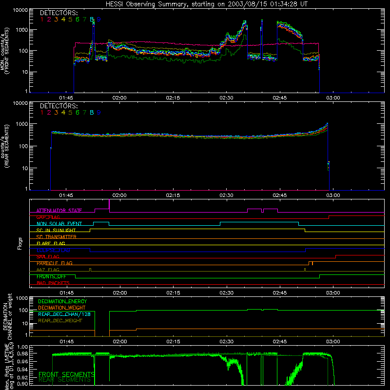Select magenta detector 2 in front segments legend
Viewport: 390px width, 390px height.
coord(49,19)
